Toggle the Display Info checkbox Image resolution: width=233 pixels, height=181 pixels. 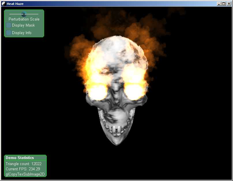[x=9, y=33]
